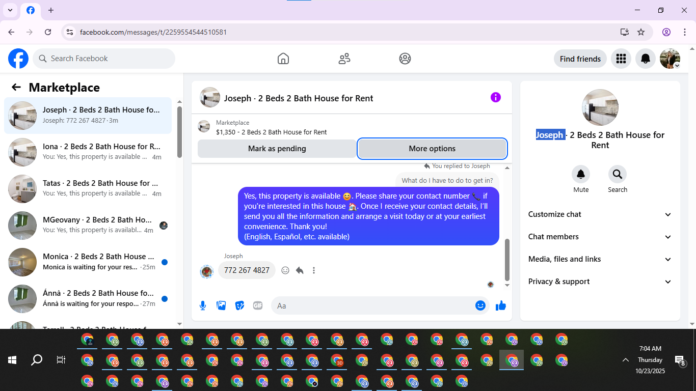
Task: Click Mark as pending button
Action: click(277, 149)
